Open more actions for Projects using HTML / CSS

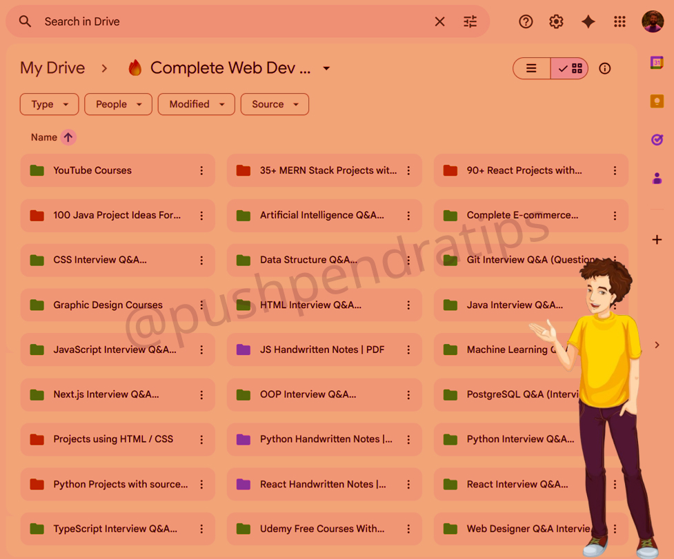[201, 440]
